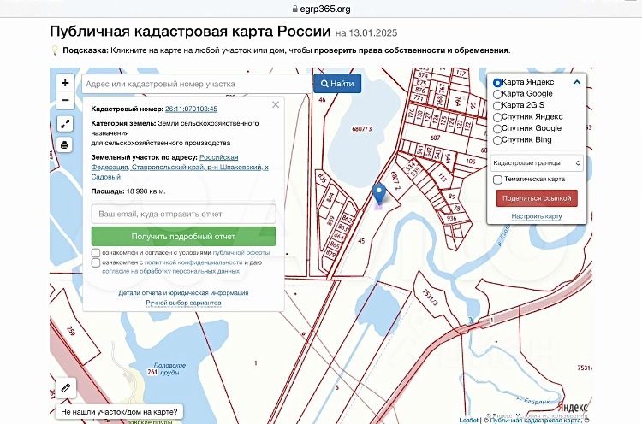This screenshot has width=642, height=424.
Task: Focus the email input for report
Action: [x=183, y=214]
